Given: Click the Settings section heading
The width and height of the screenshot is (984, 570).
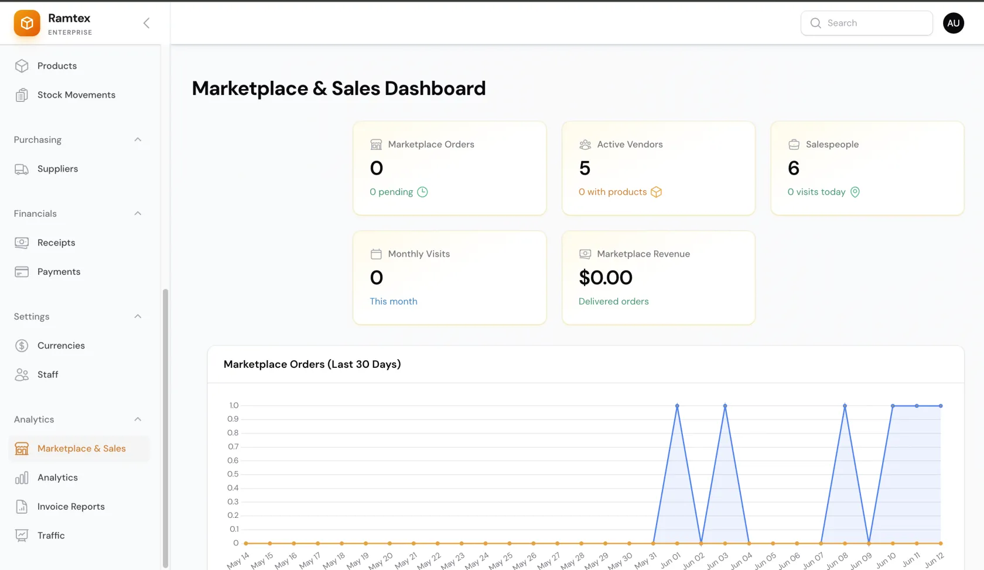Looking at the screenshot, I should point(32,316).
